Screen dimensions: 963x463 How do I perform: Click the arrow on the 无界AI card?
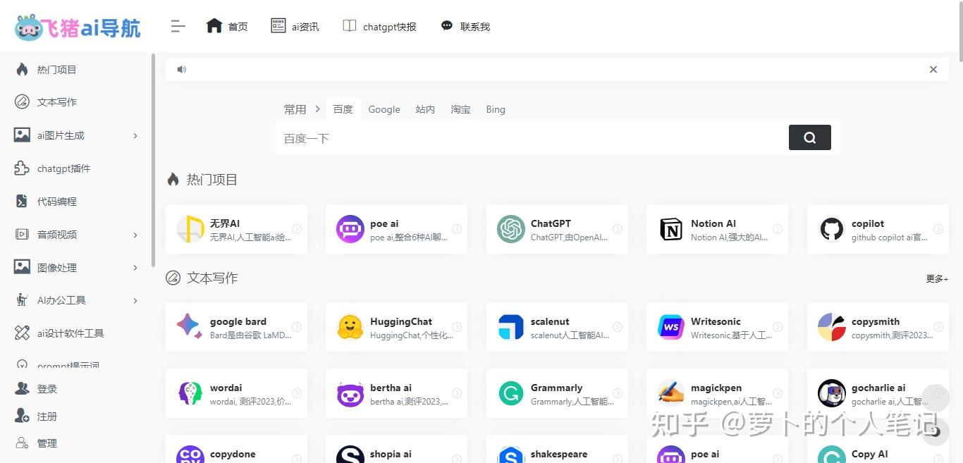(297, 229)
